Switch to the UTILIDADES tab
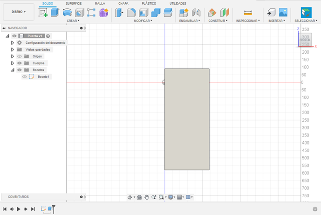Viewport: 321px width, 215px height. click(178, 3)
